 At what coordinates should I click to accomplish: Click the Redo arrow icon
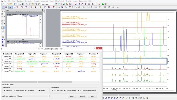coord(39,4)
